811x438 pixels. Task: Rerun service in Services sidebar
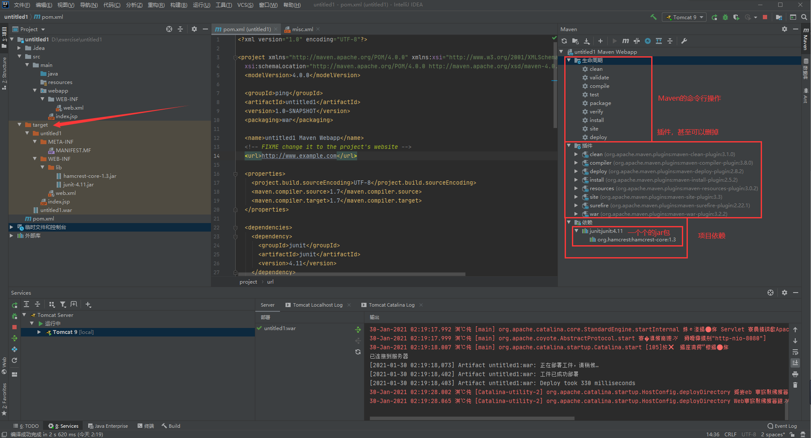coord(14,305)
